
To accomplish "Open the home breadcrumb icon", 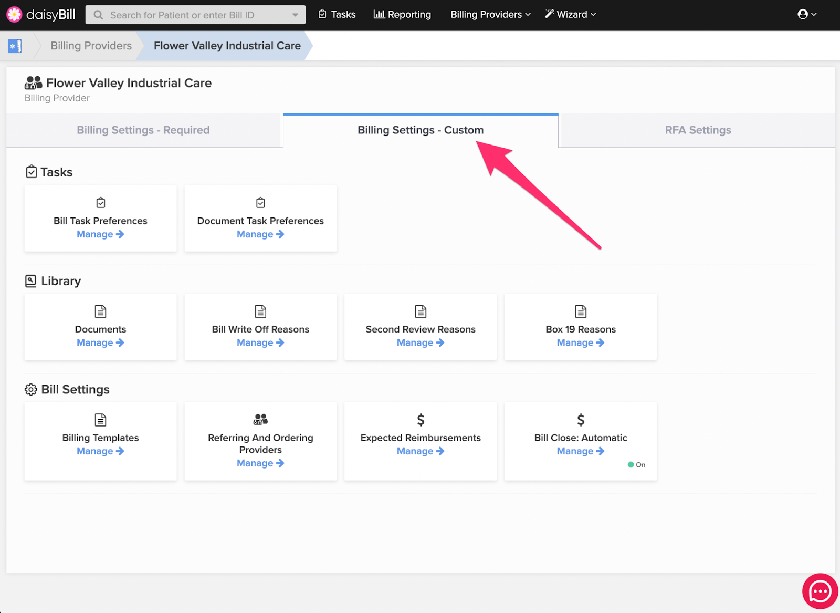I will (x=15, y=46).
